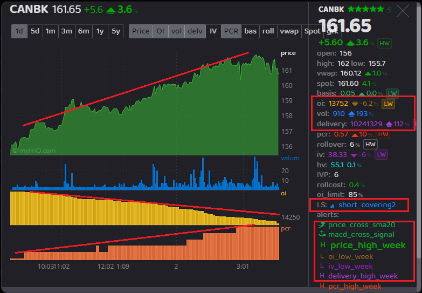Open the oi_low_week alert
Screen dimensions: 422x293
point(351,256)
